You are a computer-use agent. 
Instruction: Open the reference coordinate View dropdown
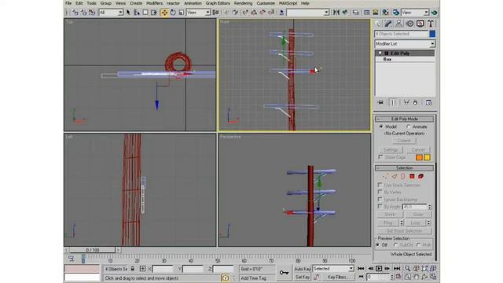[x=198, y=13]
